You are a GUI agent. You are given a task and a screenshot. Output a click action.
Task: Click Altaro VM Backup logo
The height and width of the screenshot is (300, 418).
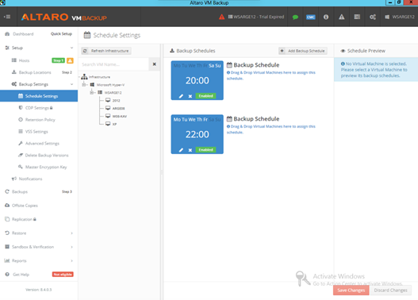pyautogui.click(x=64, y=17)
